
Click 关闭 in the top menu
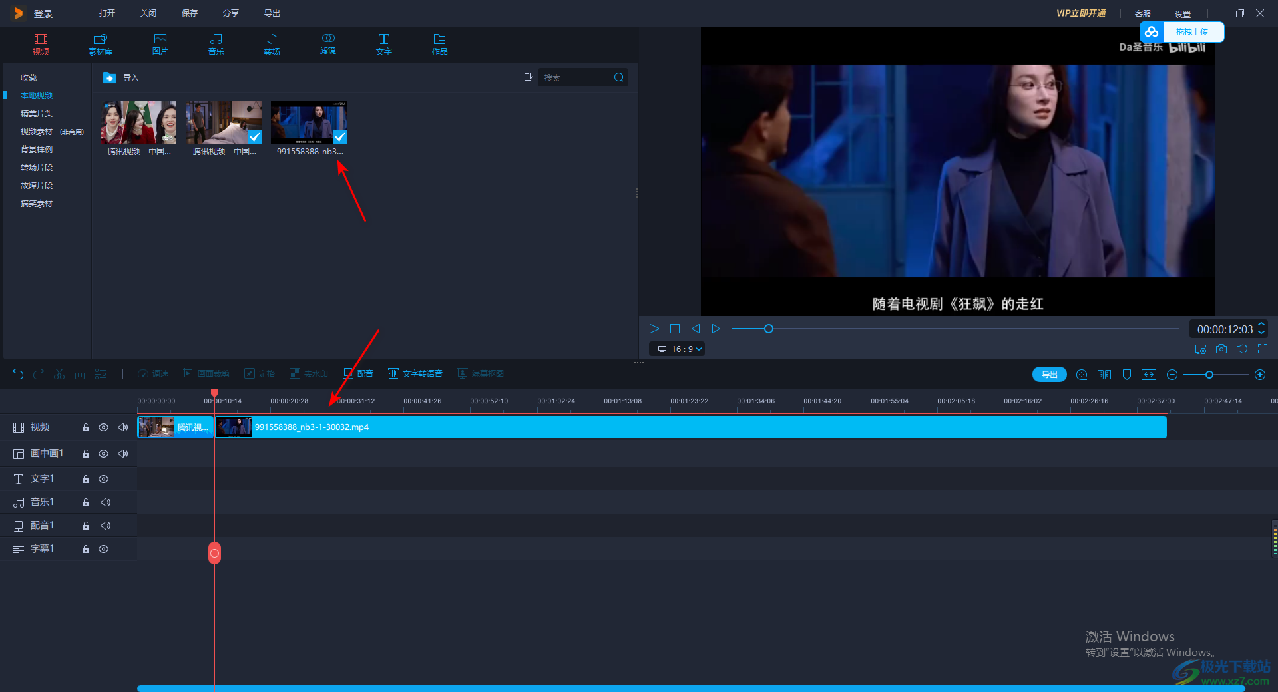coord(148,13)
